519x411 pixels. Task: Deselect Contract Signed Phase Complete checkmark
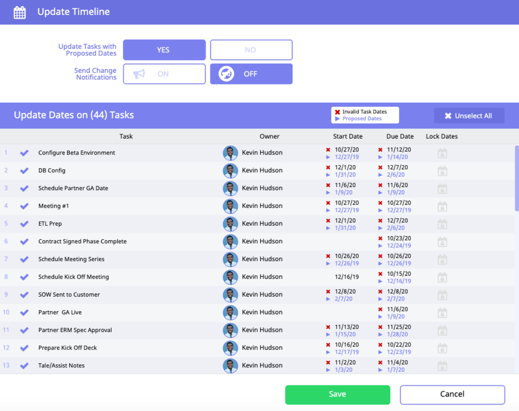tap(24, 241)
